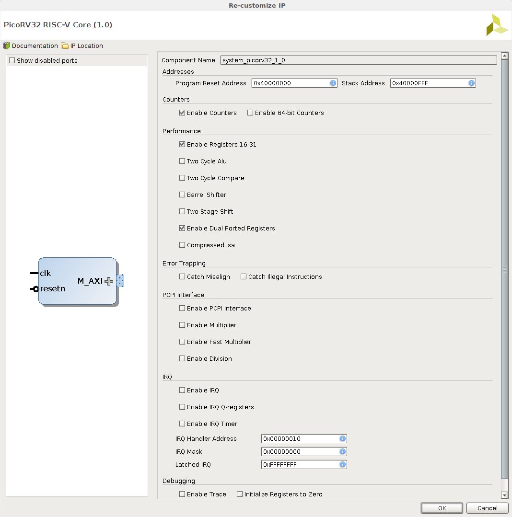This screenshot has height=517, width=512.
Task: Click the scrollbar down arrow
Action: (504, 495)
